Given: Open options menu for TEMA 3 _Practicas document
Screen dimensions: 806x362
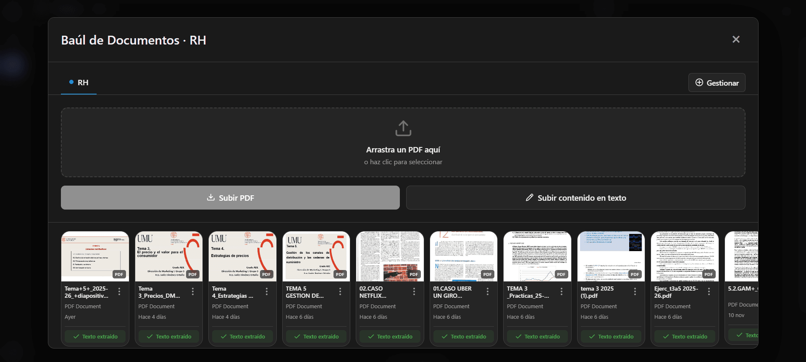Looking at the screenshot, I should pyautogui.click(x=562, y=291).
